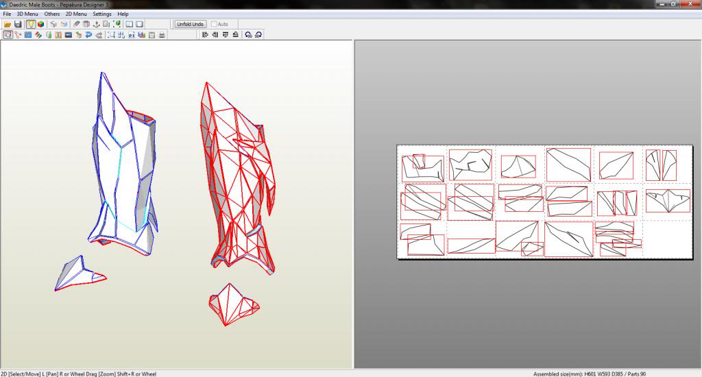Click the blue open-box unfold icon
The image size is (702, 377).
64,24
